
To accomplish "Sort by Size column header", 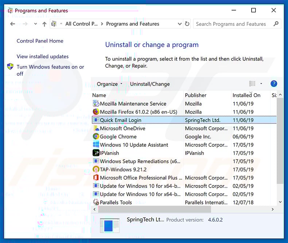I will (x=274, y=95).
